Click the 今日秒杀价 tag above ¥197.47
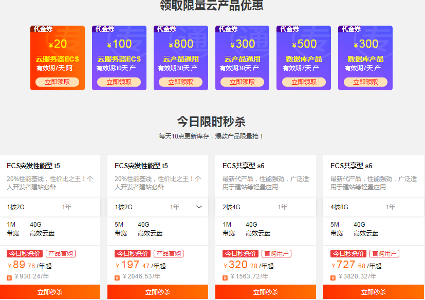This screenshot has height=300, width=425. tap(133, 253)
